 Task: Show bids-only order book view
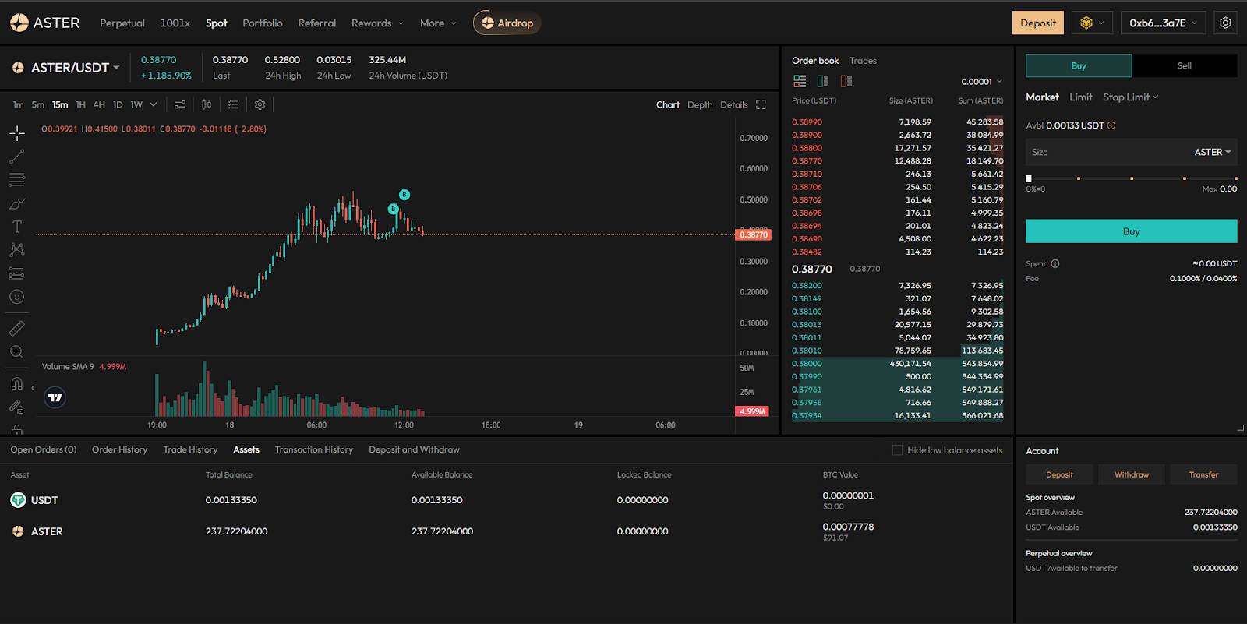[823, 81]
